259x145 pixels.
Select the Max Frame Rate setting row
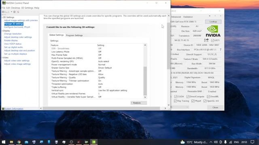coord(97,55)
